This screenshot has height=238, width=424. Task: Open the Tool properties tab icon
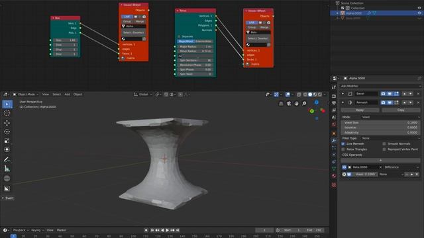(334, 87)
